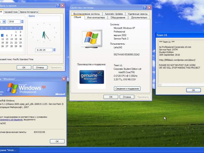This screenshot has width=204, height=153.
Task: Click Pacific Standard Time label
Action: 23,59
